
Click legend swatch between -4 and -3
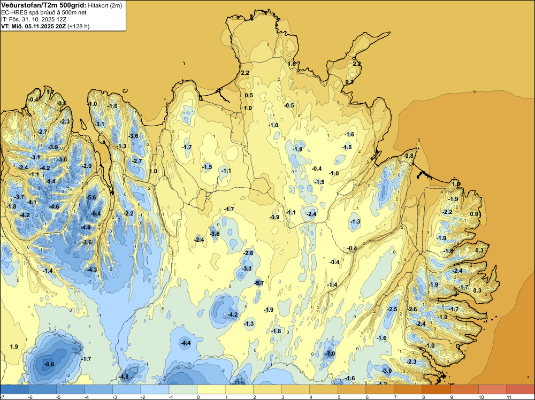tap(98, 389)
